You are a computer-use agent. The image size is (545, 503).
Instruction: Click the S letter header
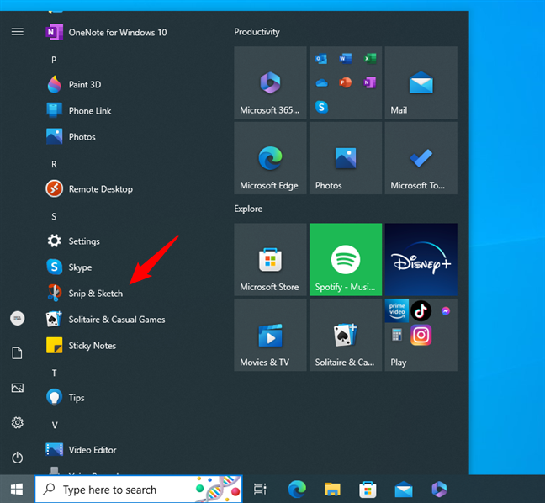pyautogui.click(x=54, y=216)
